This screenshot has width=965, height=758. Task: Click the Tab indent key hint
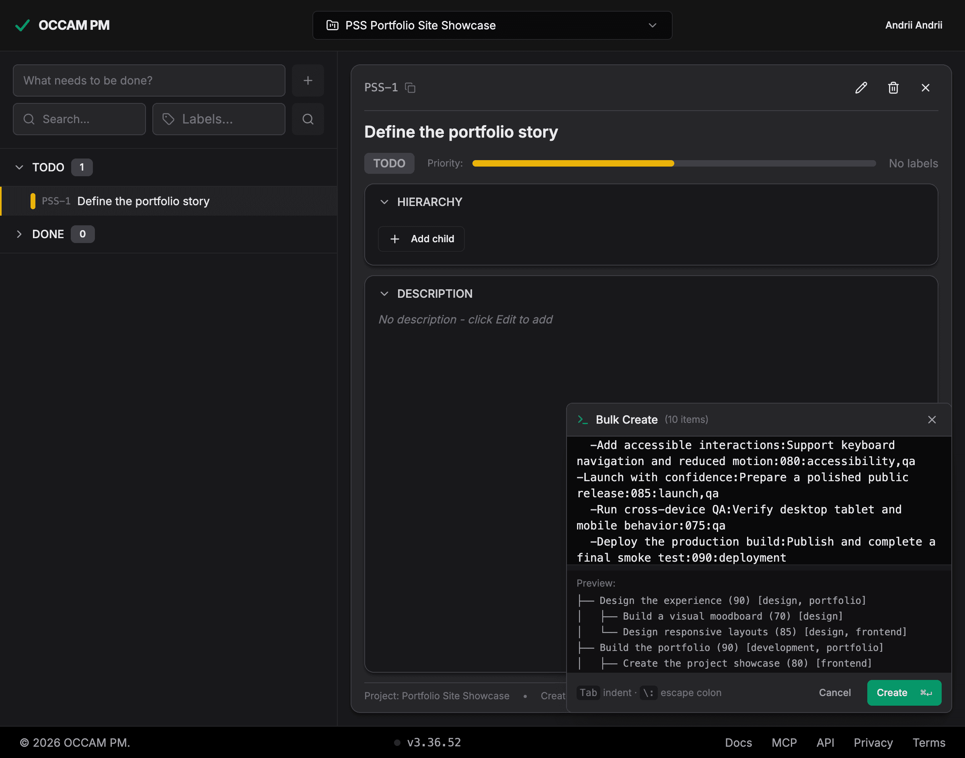588,693
